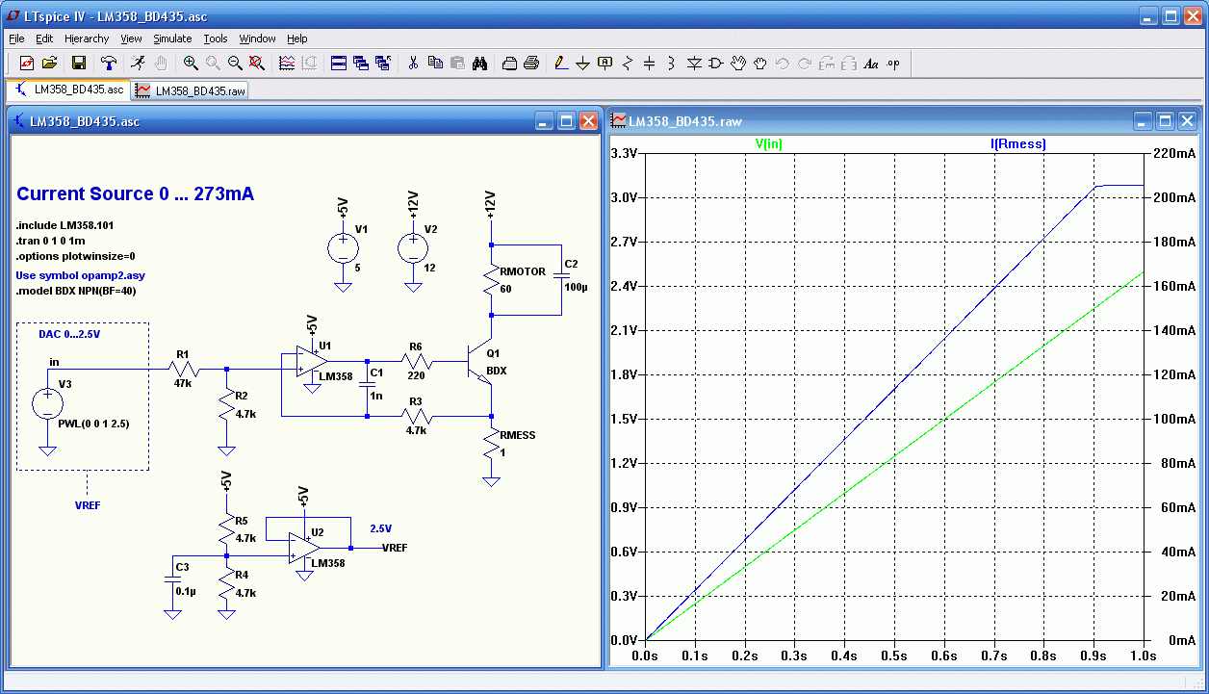The image size is (1209, 694).
Task: Click the V(in) trace label
Action: click(x=769, y=144)
